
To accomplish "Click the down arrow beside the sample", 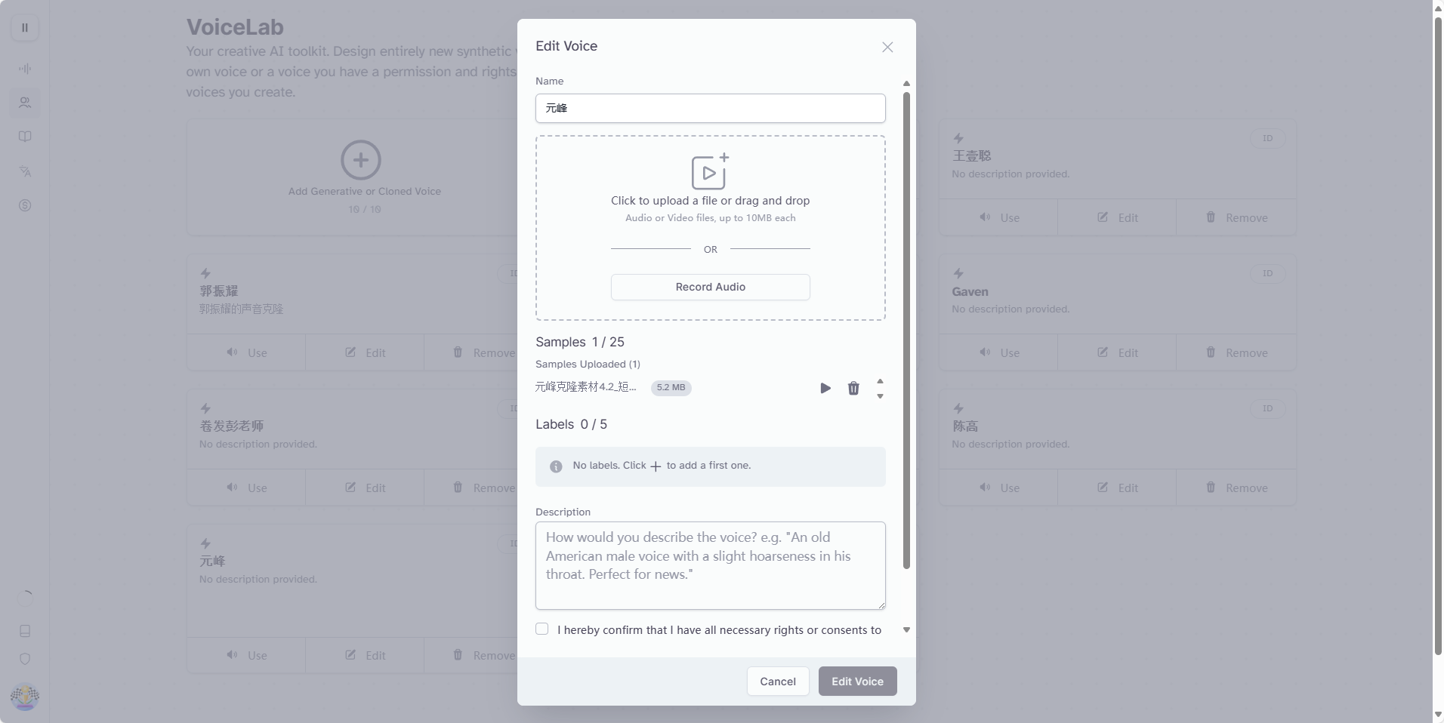I will 880,396.
